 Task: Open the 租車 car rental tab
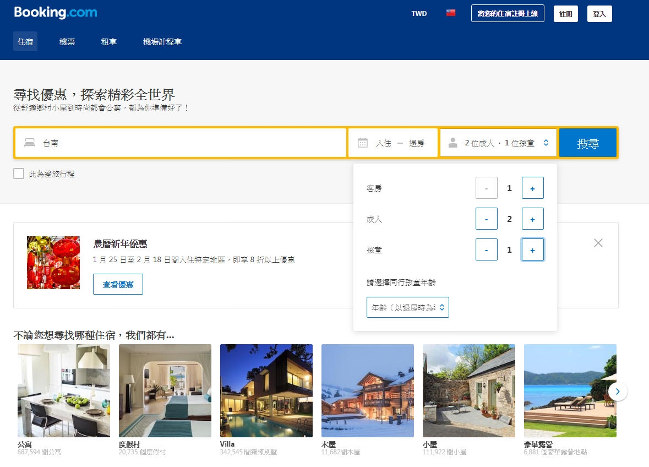(x=109, y=41)
